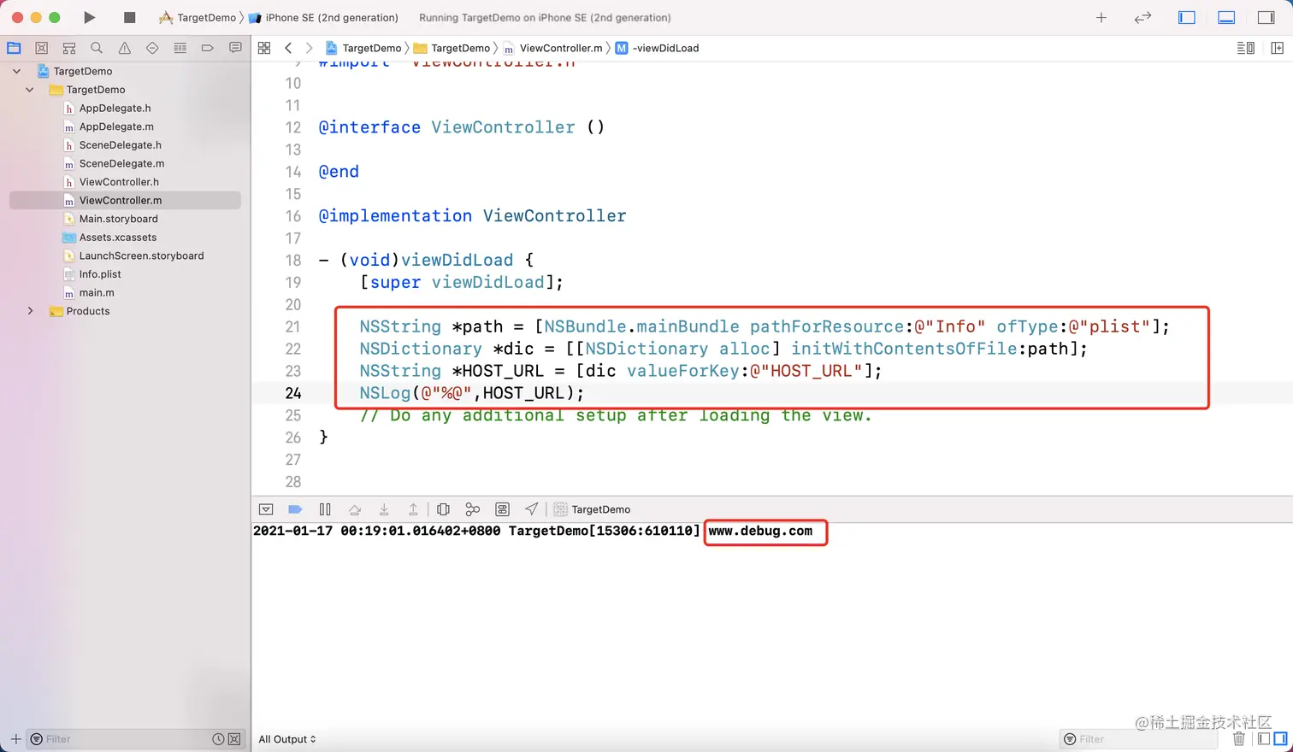
Task: Open TargetDemo folder segment in jump bar
Action: click(x=452, y=48)
